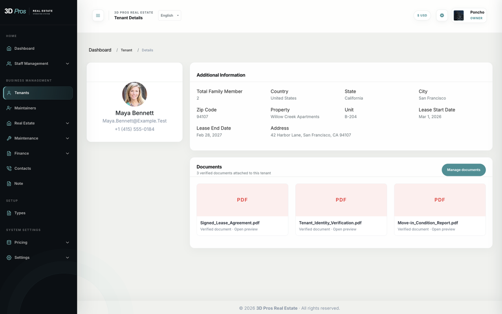The width and height of the screenshot is (502, 314).
Task: Follow the Tenant breadcrumb link
Action: 126,50
